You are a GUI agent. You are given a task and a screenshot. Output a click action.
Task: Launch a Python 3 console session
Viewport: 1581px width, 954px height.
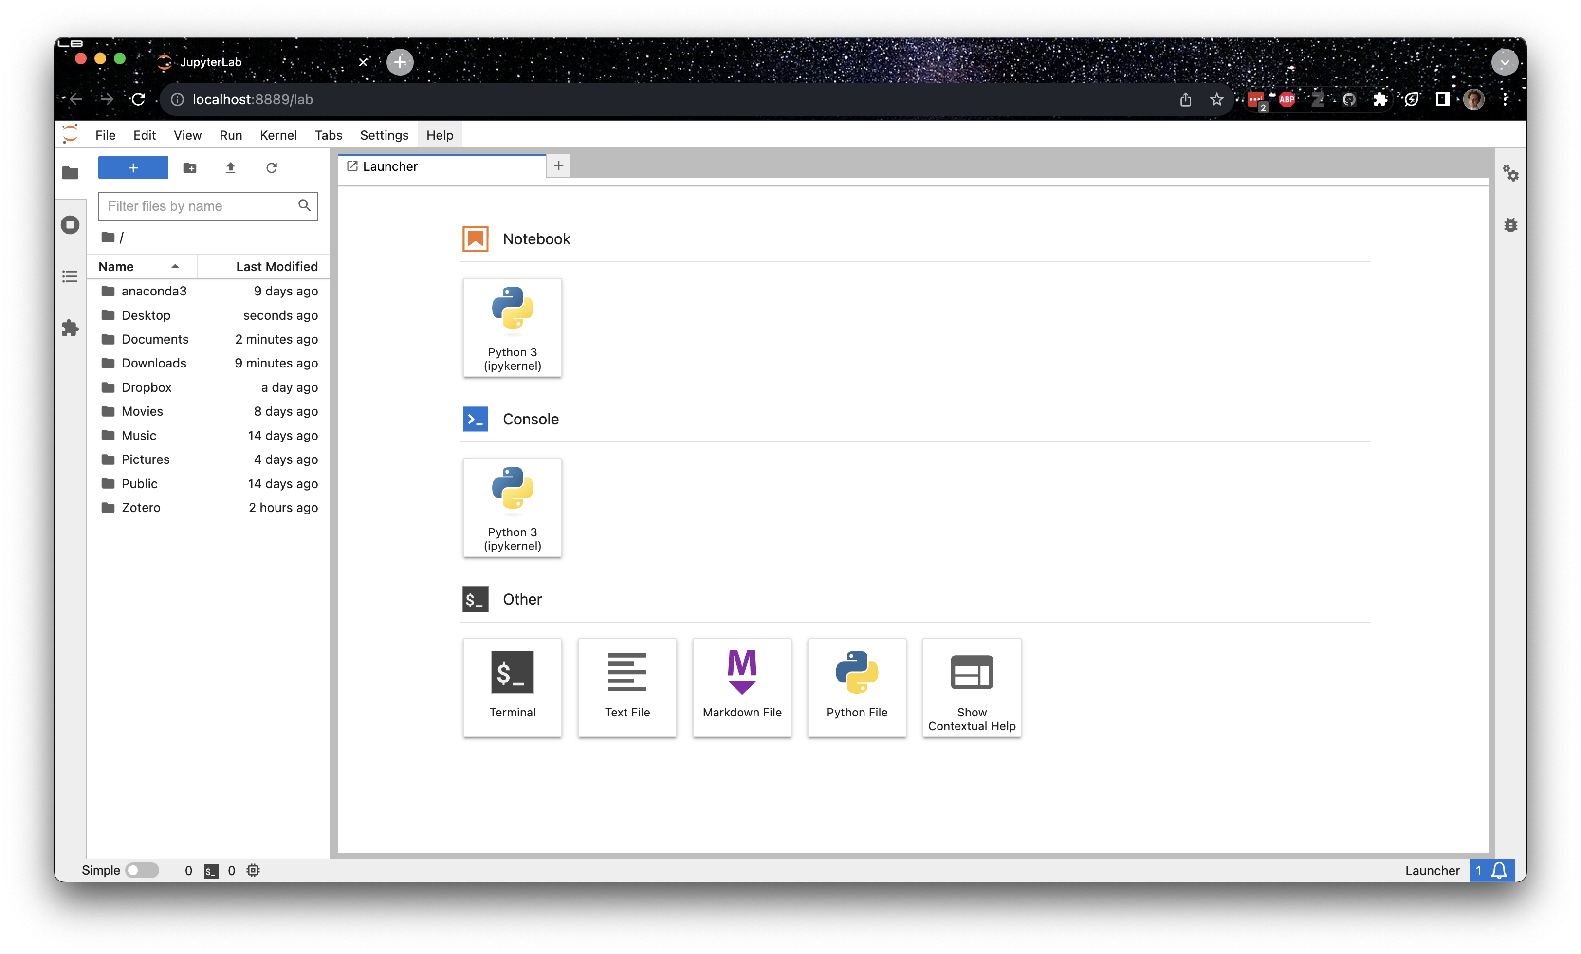(512, 508)
